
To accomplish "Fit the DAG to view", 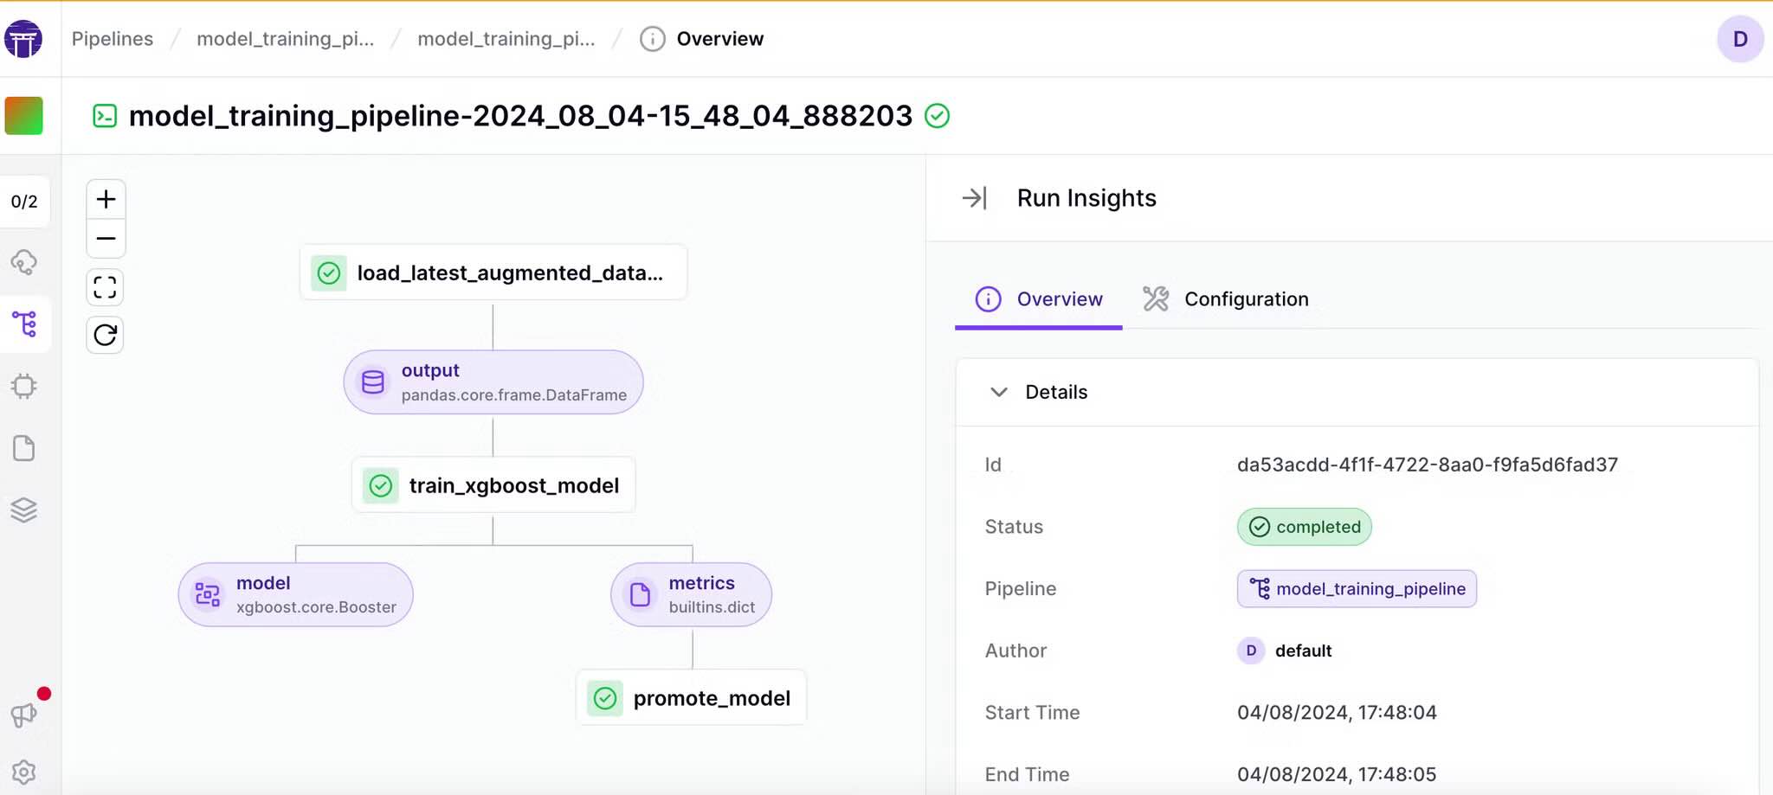I will pyautogui.click(x=105, y=287).
